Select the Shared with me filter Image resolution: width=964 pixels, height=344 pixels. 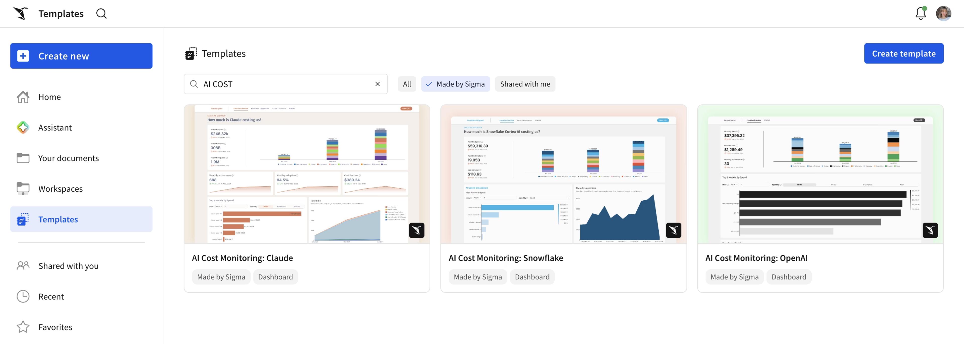point(525,84)
